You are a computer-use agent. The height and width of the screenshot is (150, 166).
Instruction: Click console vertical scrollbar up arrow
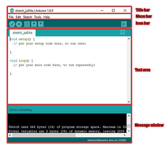coord(129,116)
